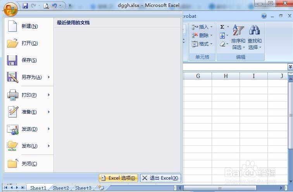Choose 打开(O) in Office menu
Viewport: 293px width, 192px height.
point(29,43)
